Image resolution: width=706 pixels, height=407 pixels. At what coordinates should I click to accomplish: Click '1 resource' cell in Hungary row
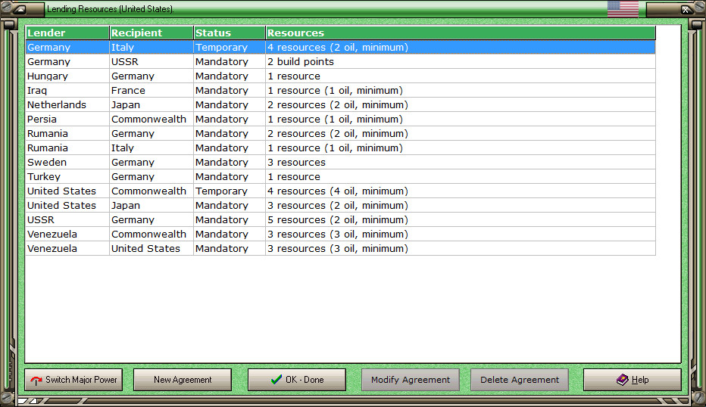[461, 76]
